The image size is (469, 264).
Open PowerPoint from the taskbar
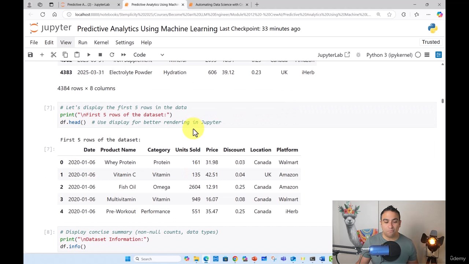point(254,259)
